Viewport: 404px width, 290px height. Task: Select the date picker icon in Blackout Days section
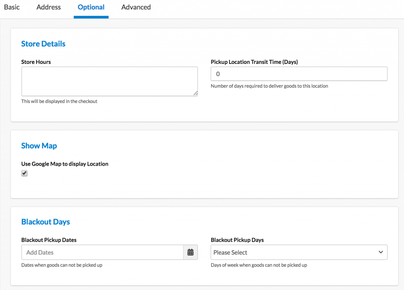[191, 252]
